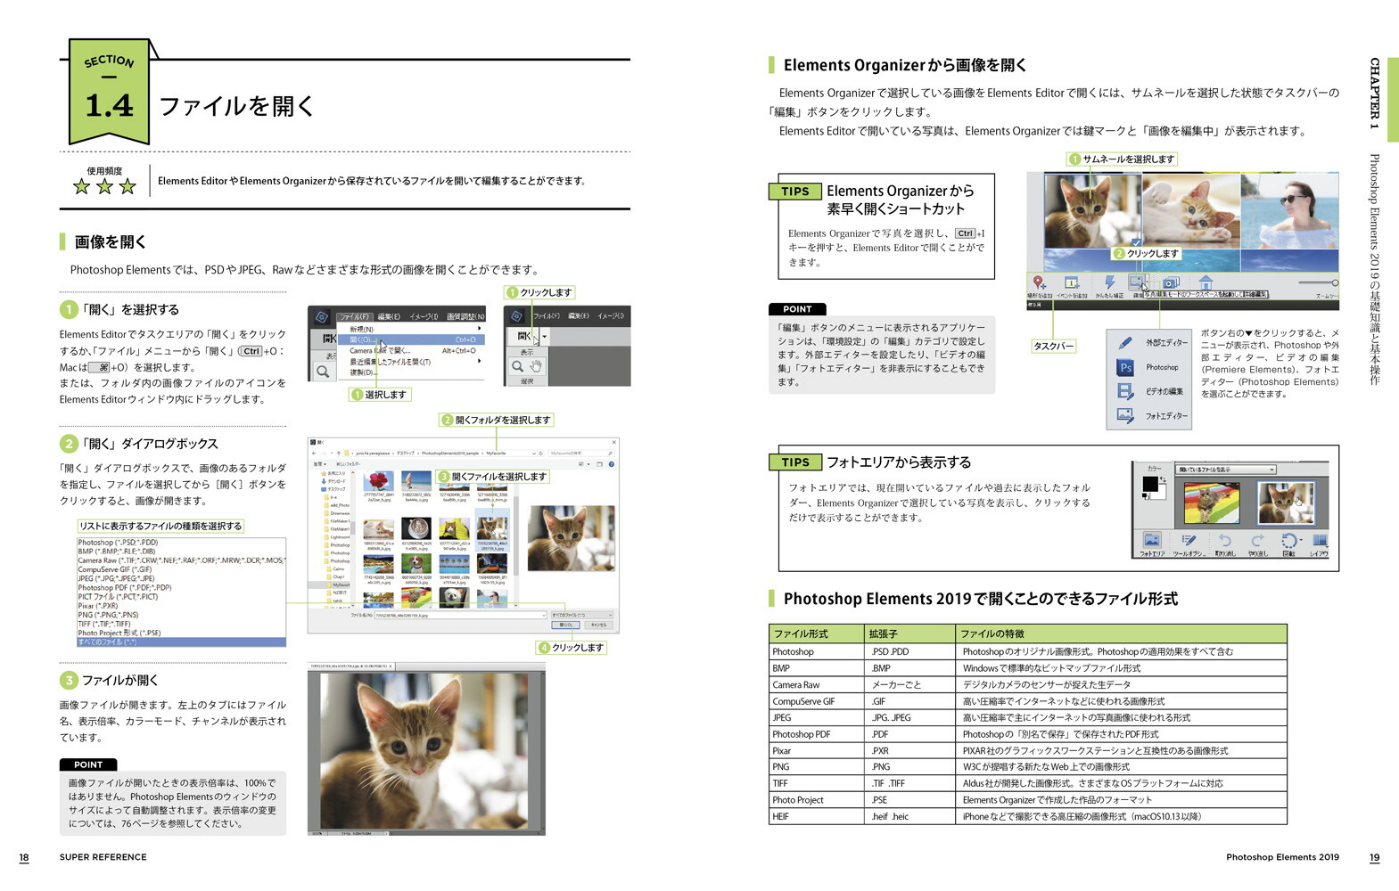Open Tool Options icon in the taskbar
1399x891 pixels.
(1189, 540)
